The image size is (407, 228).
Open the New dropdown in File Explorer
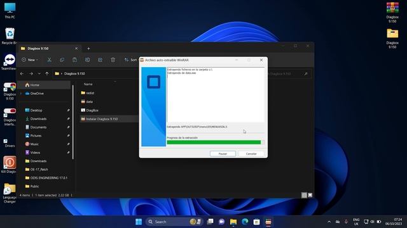[30, 60]
